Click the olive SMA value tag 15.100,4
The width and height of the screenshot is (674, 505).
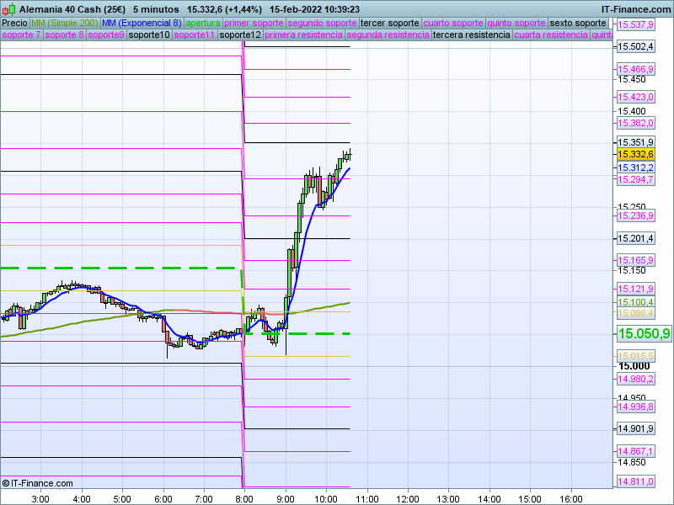pyautogui.click(x=635, y=302)
